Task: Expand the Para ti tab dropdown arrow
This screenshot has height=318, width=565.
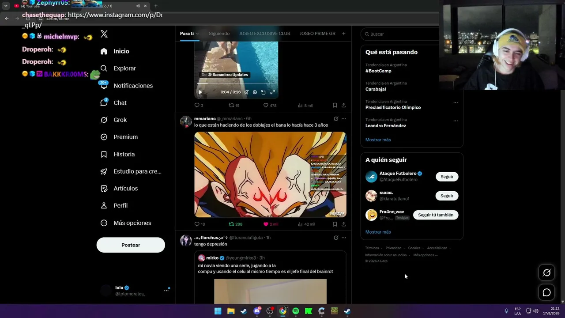Action: [x=197, y=34]
